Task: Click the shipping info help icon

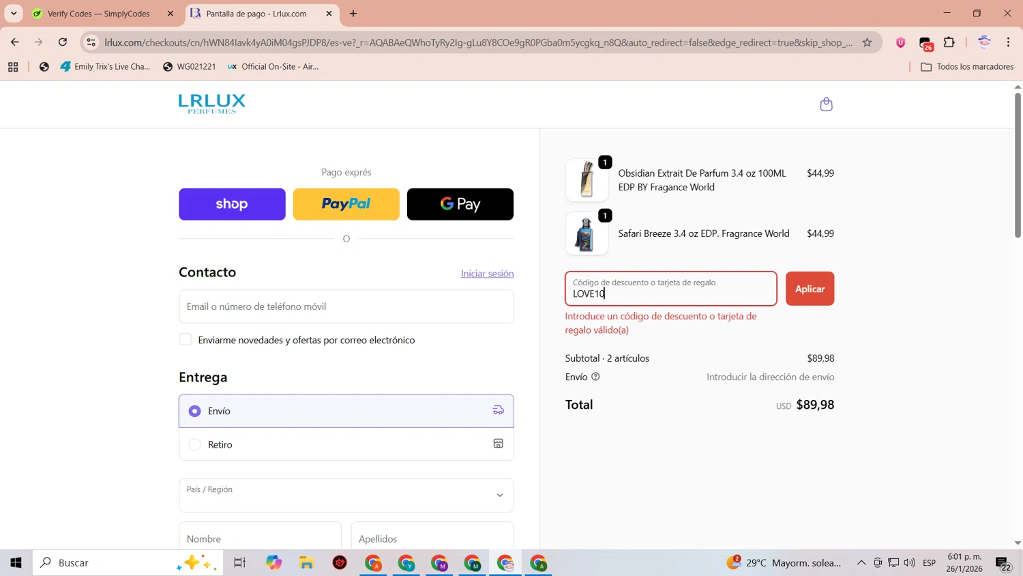Action: point(595,377)
